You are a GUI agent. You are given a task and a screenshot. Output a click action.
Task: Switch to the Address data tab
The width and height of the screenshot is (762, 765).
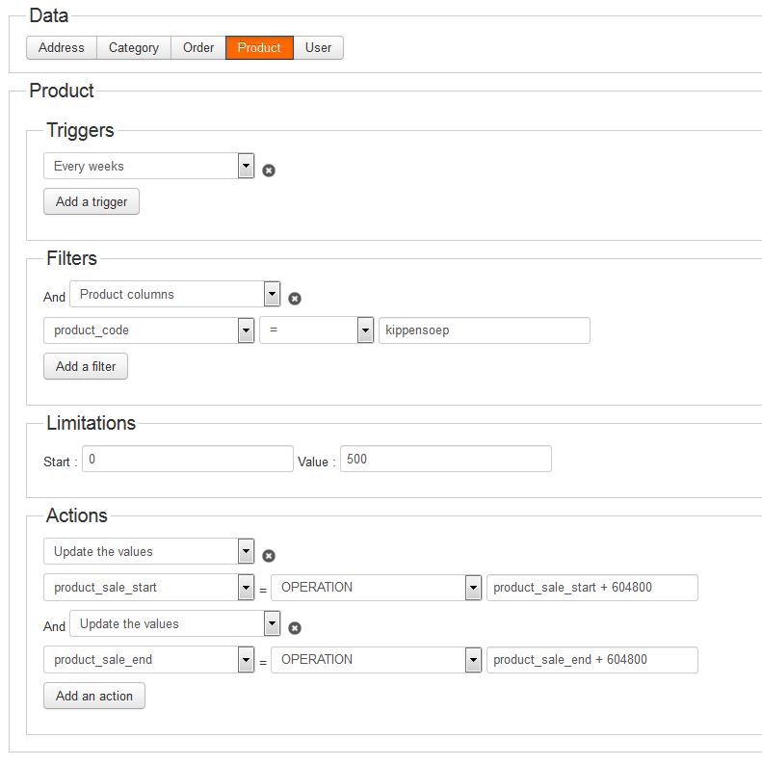coord(62,47)
